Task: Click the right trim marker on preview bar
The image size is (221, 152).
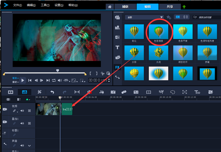Action: coord(86,74)
